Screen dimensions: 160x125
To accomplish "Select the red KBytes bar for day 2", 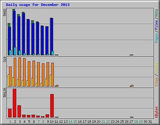I will (x=15, y=103).
